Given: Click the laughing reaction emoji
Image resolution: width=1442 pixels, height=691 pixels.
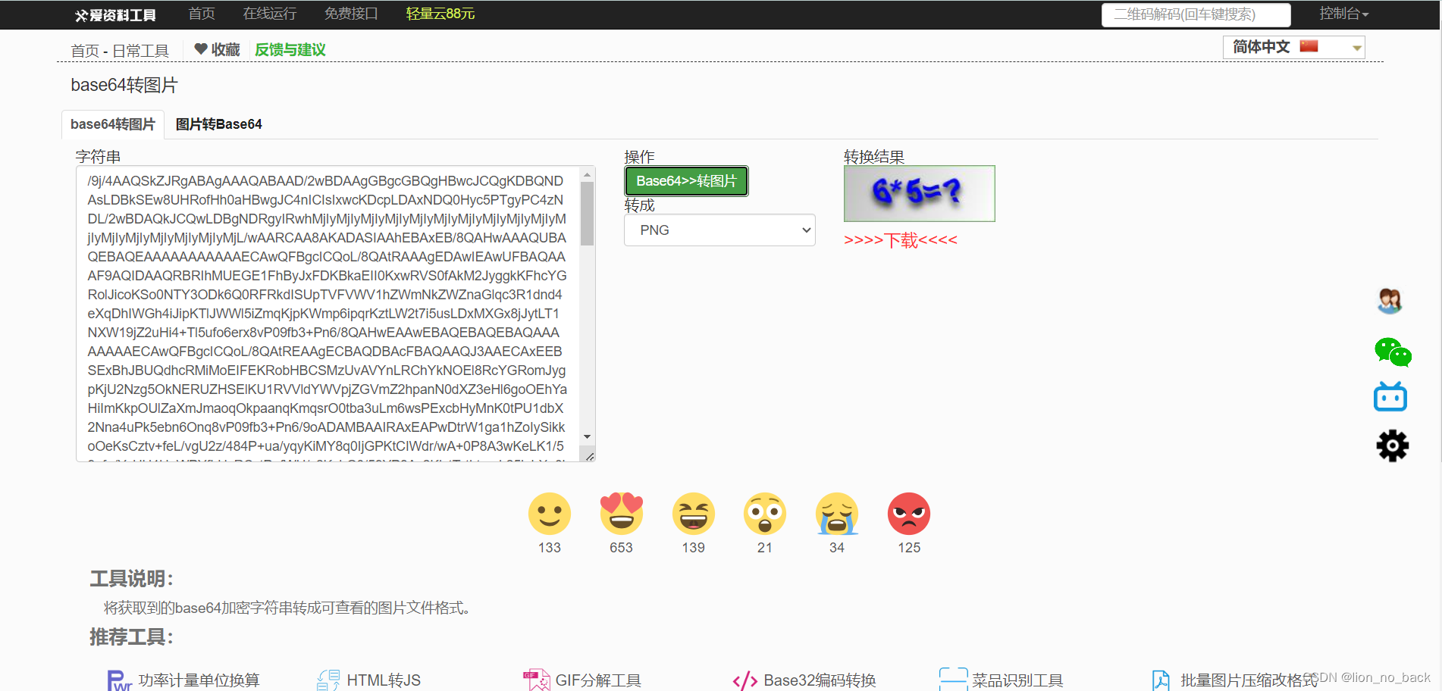Looking at the screenshot, I should click(x=693, y=514).
